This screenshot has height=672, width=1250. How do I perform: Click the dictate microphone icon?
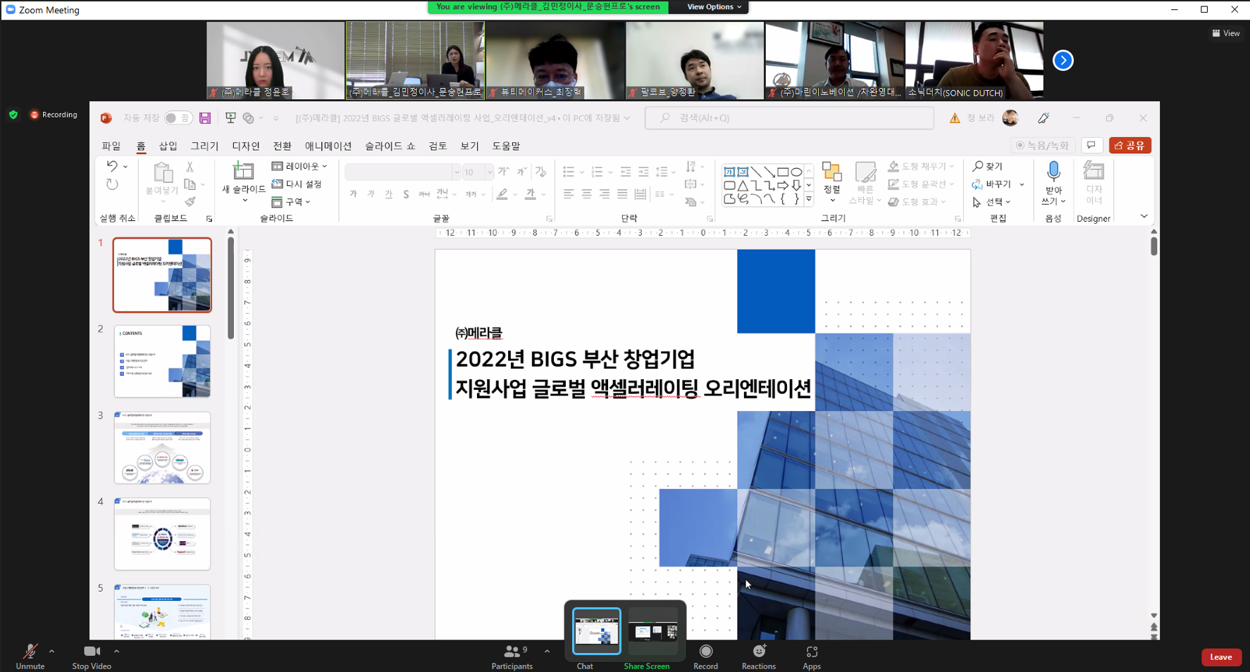(x=1053, y=171)
